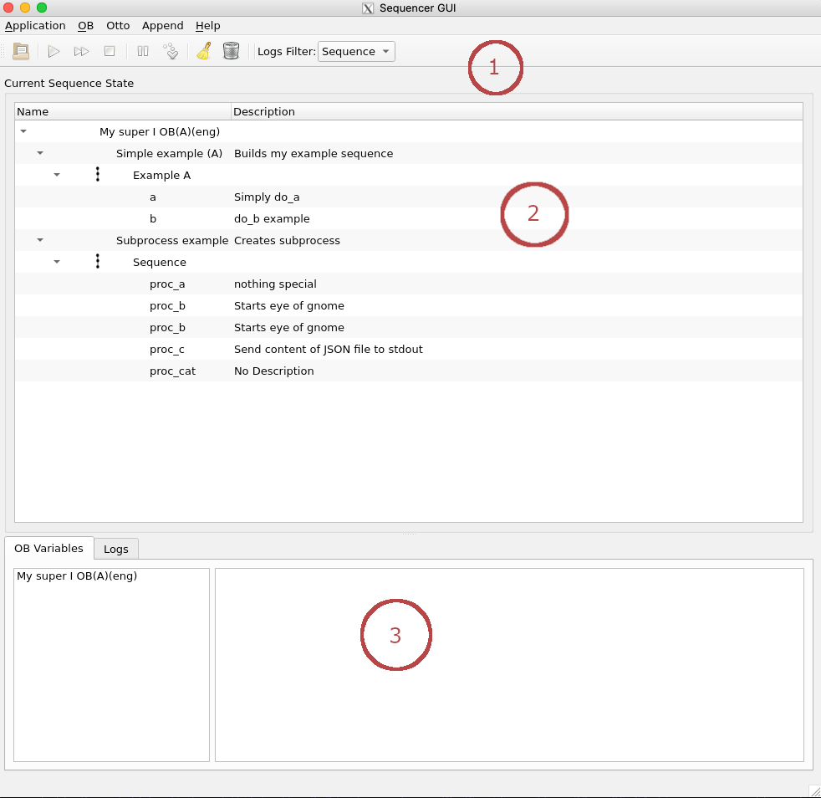Image resolution: width=821 pixels, height=798 pixels.
Task: Click the fast-forward continue toolbar icon
Action: (81, 51)
